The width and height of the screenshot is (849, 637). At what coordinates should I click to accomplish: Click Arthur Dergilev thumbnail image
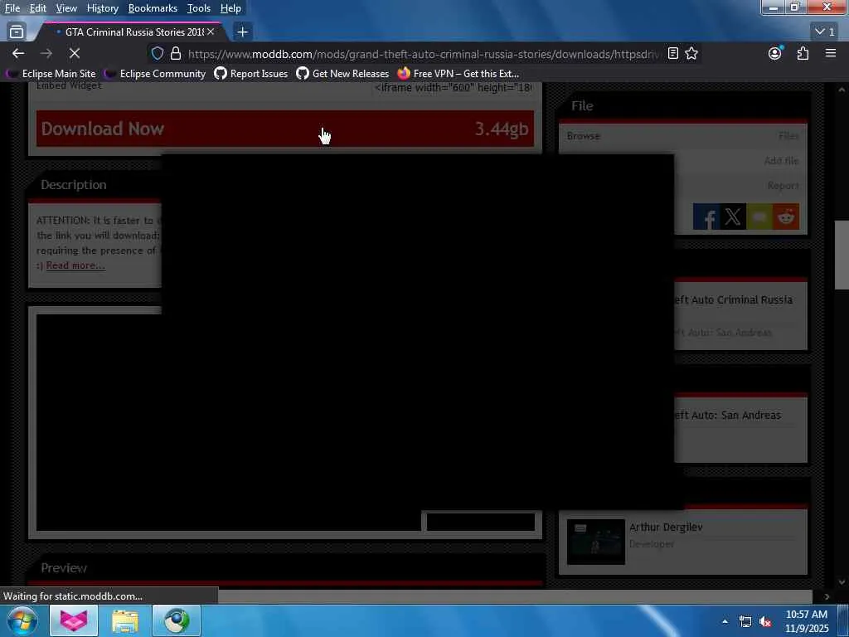595,542
